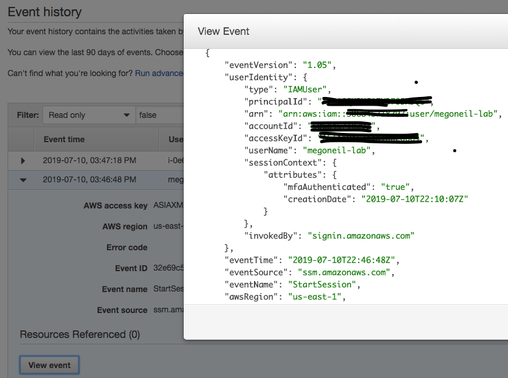Select the 2019-07-10, 03:47:18 PM event time
The width and height of the screenshot is (508, 378).
click(x=90, y=160)
